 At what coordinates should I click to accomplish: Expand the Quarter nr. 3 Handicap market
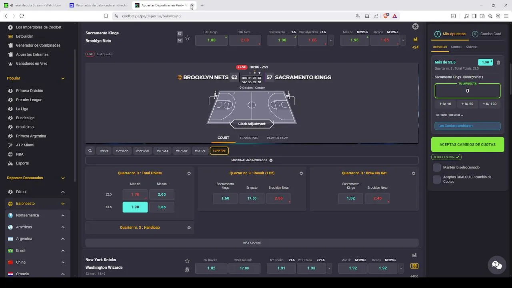189,228
